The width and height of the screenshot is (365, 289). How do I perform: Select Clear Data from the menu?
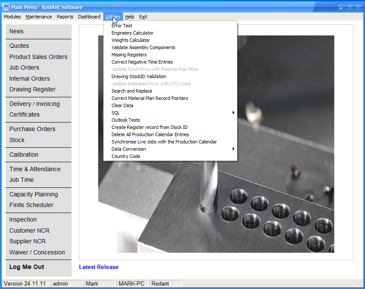(x=122, y=105)
